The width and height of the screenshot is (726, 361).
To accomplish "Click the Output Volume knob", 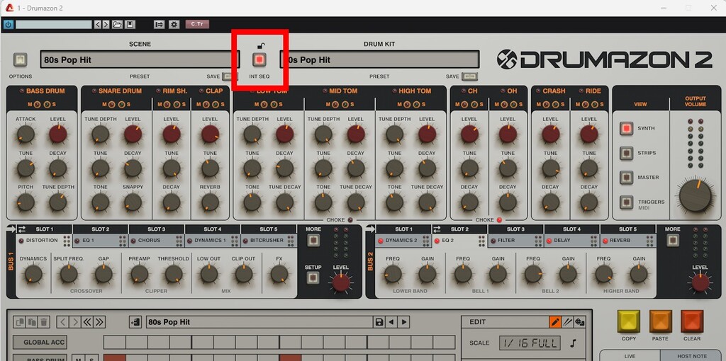I will point(695,196).
